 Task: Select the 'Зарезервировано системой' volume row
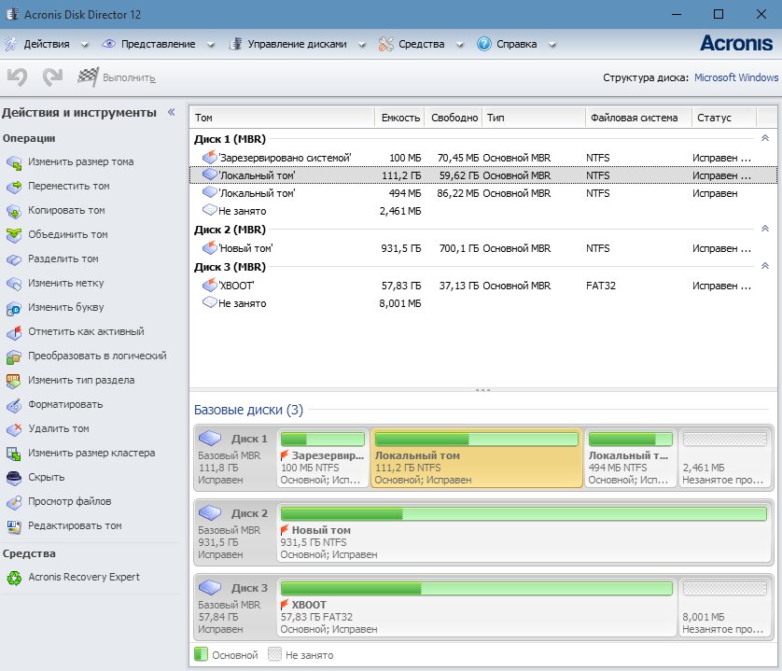(483, 158)
